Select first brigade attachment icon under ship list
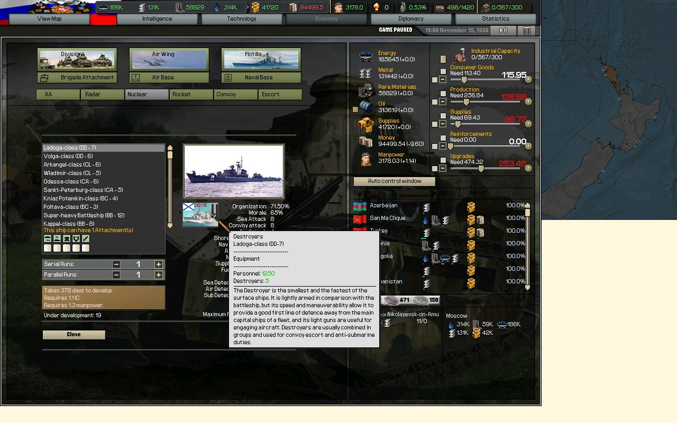The width and height of the screenshot is (677, 423). tap(48, 239)
